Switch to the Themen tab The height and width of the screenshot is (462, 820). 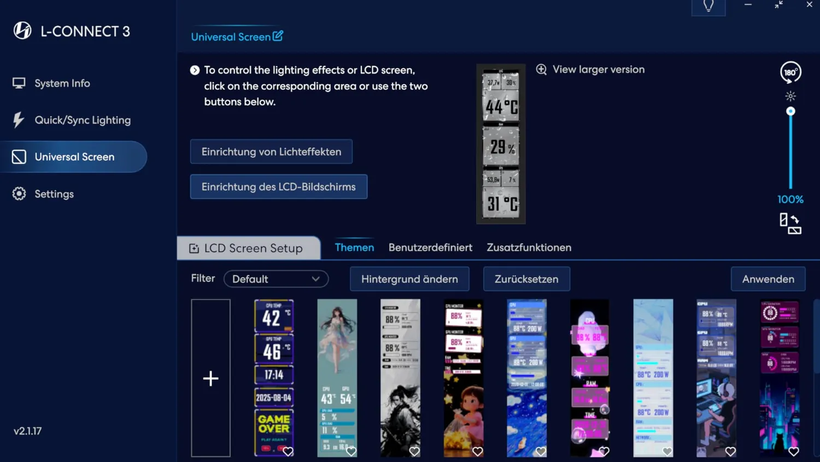pyautogui.click(x=354, y=247)
